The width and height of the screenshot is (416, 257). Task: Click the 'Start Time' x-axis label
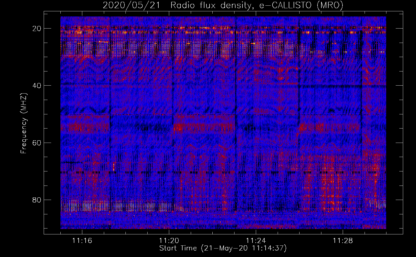click(x=223, y=248)
